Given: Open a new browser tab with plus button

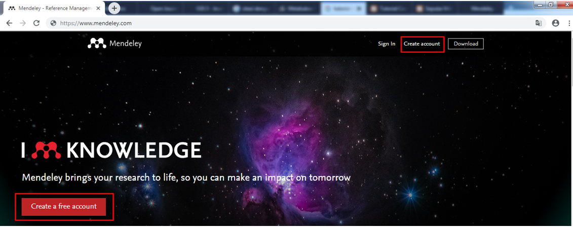Looking at the screenshot, I should 114,8.
